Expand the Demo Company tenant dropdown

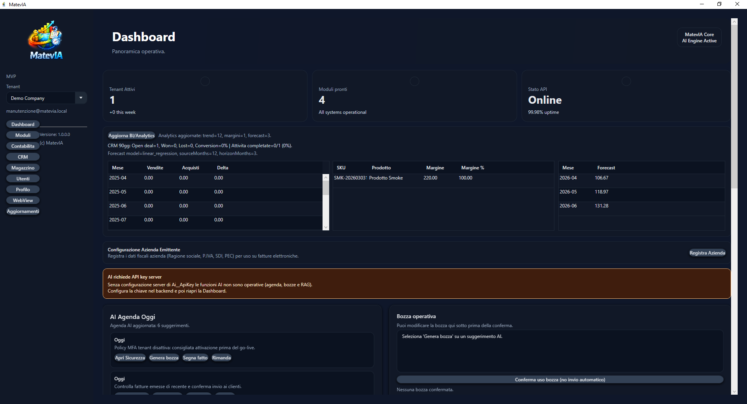pos(81,98)
